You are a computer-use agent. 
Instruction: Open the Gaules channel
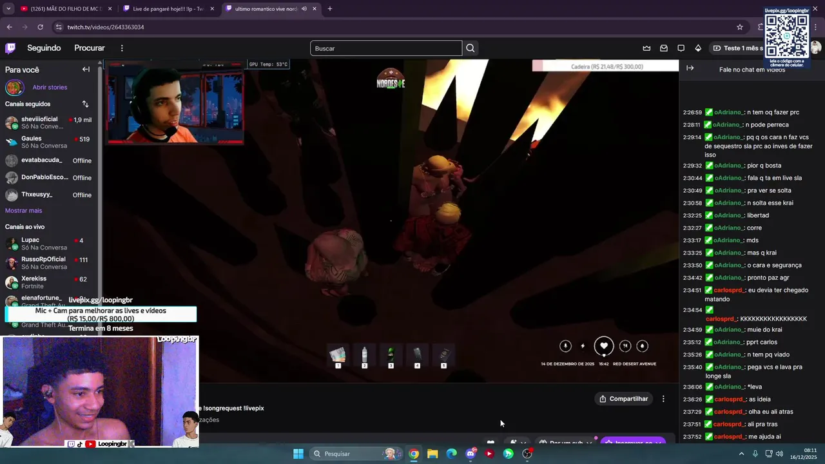pos(49,142)
